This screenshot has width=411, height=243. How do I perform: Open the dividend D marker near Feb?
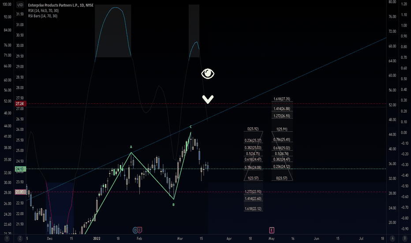[x=135, y=230]
